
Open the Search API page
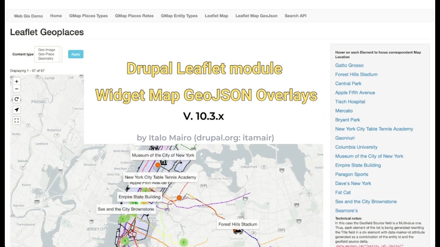click(296, 16)
